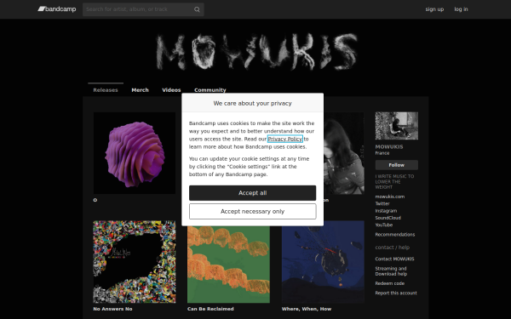Click the "O" album title text
511x319 pixels.
95,200
